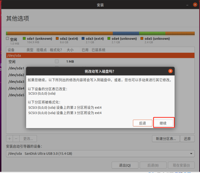This screenshot has height=173, width=200.
Task: Click the 大小 column header
Action: [x=72, y=50]
